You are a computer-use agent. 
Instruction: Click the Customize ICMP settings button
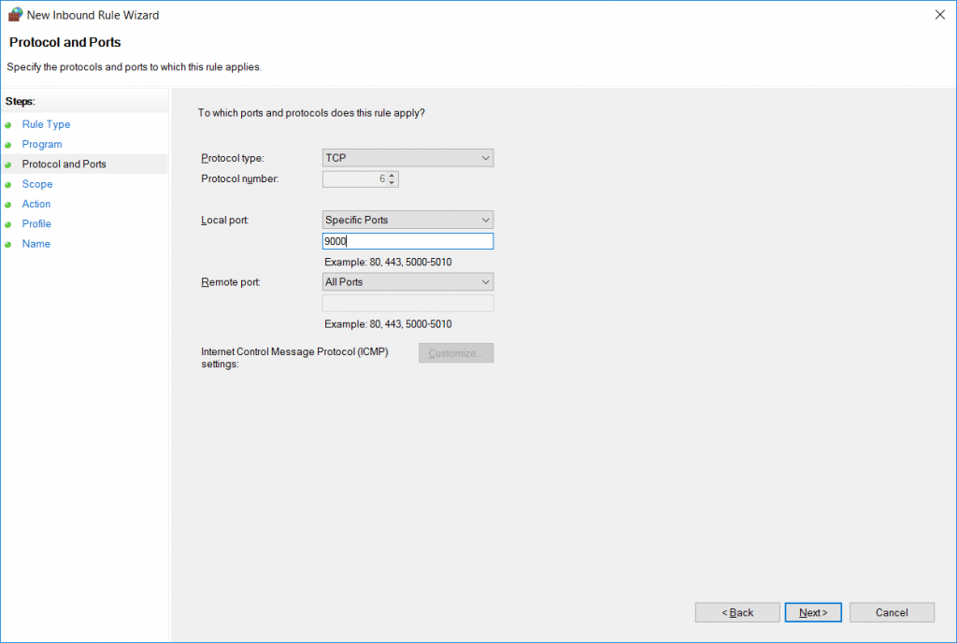[455, 352]
